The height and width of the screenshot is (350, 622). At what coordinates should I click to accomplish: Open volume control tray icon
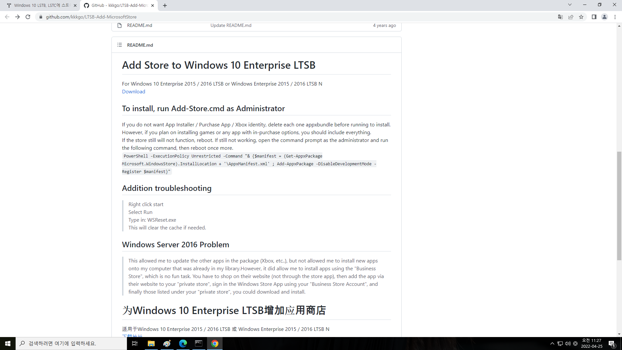[x=568, y=344]
